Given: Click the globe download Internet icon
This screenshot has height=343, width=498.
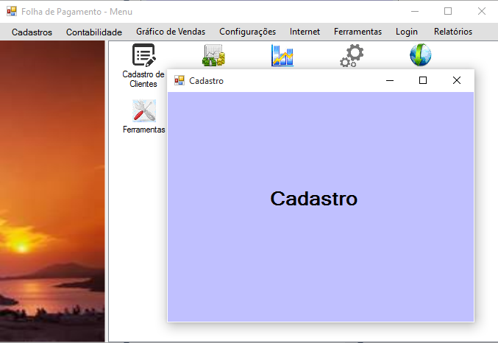Looking at the screenshot, I should coord(421,54).
